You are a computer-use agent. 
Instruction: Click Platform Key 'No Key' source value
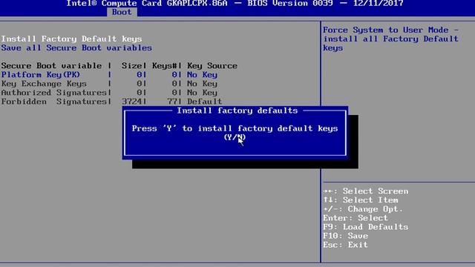coord(202,75)
